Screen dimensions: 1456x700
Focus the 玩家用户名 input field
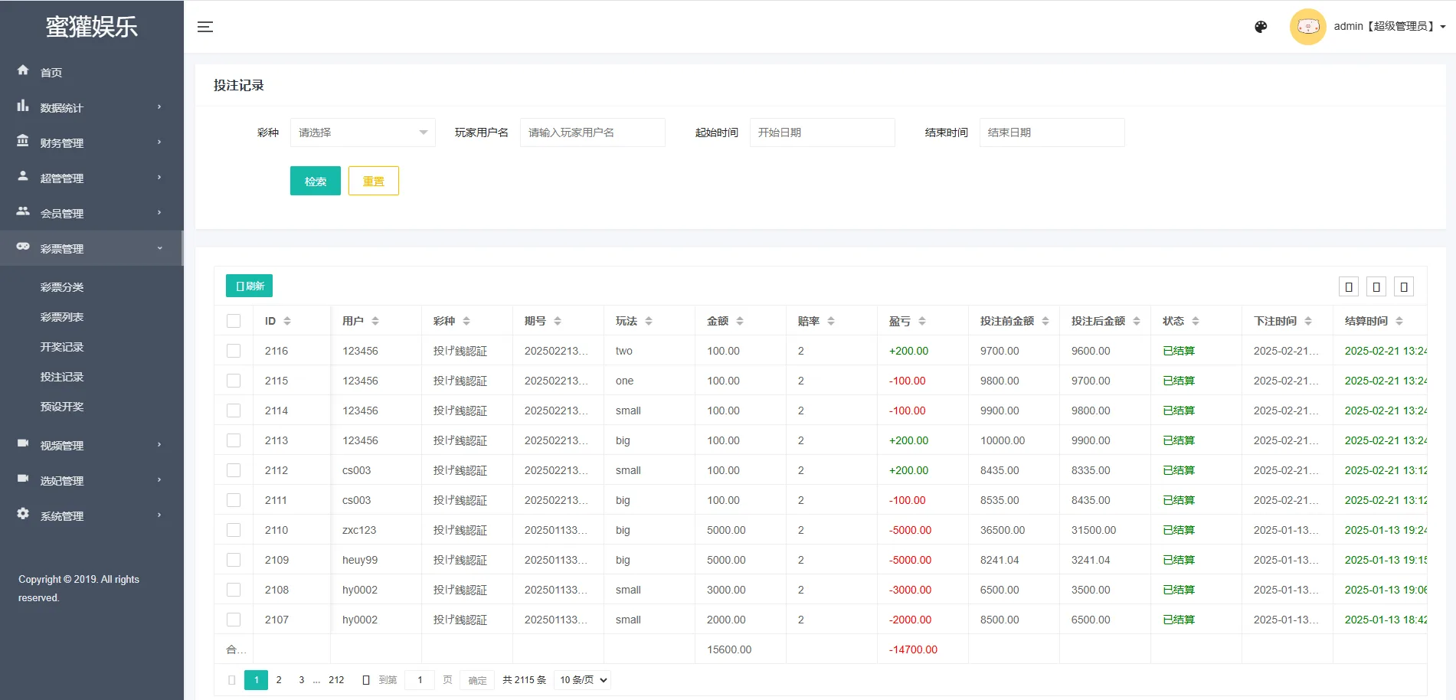(x=592, y=132)
